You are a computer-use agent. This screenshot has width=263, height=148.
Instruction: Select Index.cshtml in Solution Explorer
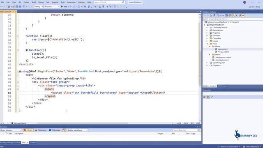[x=222, y=49]
